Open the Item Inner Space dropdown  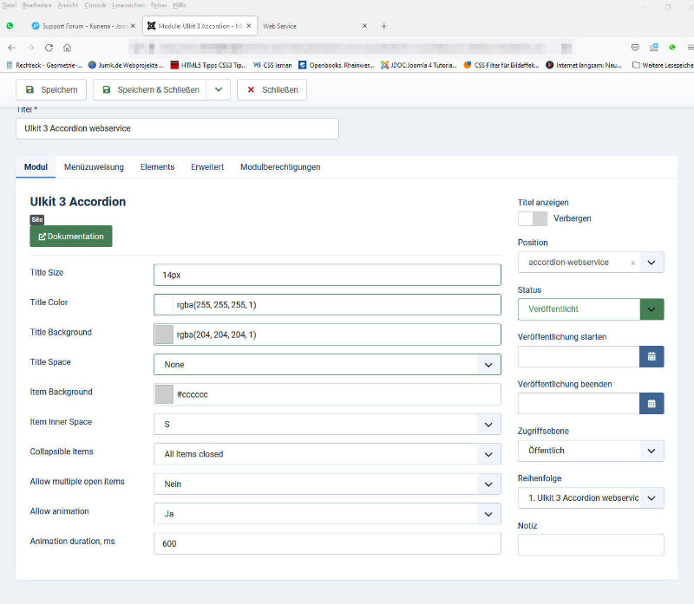point(327,424)
